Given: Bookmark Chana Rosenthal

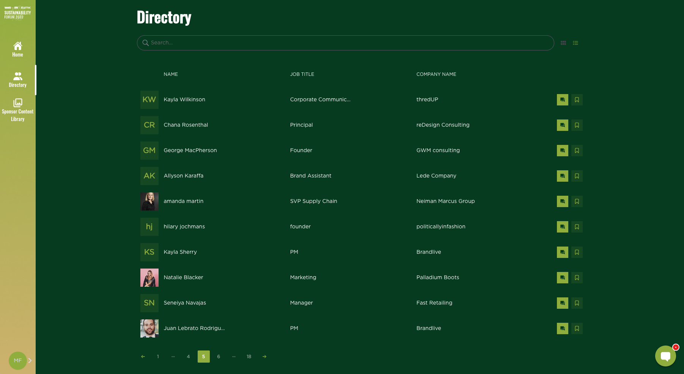Looking at the screenshot, I should click(577, 125).
